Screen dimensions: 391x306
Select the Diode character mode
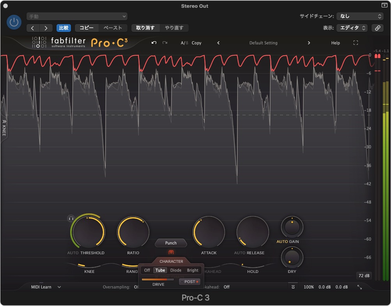click(x=176, y=270)
